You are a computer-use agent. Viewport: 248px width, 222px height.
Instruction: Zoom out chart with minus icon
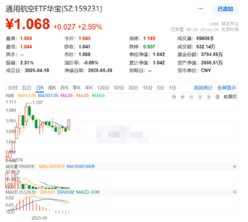[x=191, y=97]
